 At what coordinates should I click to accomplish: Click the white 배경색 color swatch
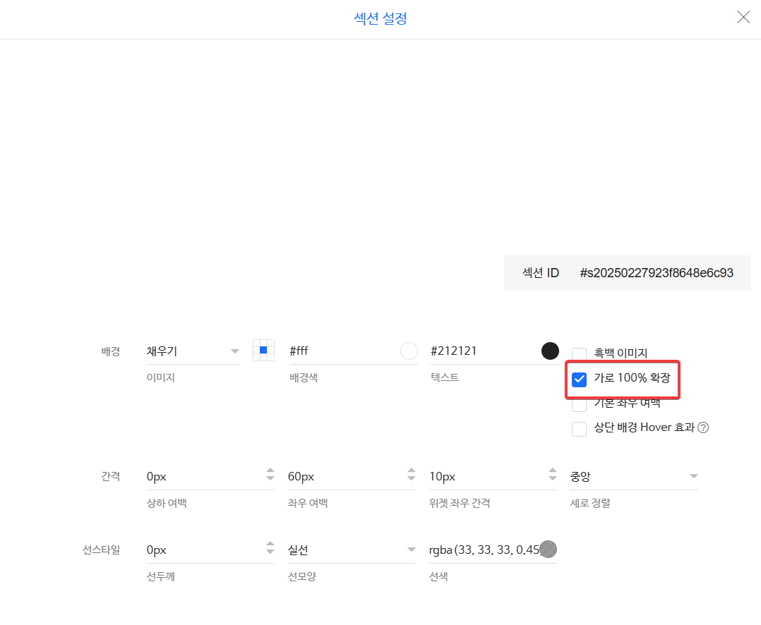pyautogui.click(x=409, y=351)
